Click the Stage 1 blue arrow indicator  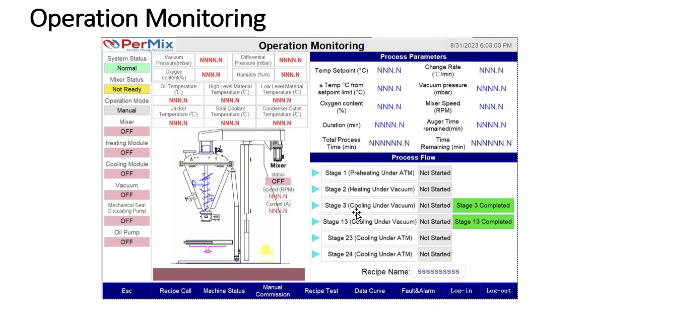(314, 173)
